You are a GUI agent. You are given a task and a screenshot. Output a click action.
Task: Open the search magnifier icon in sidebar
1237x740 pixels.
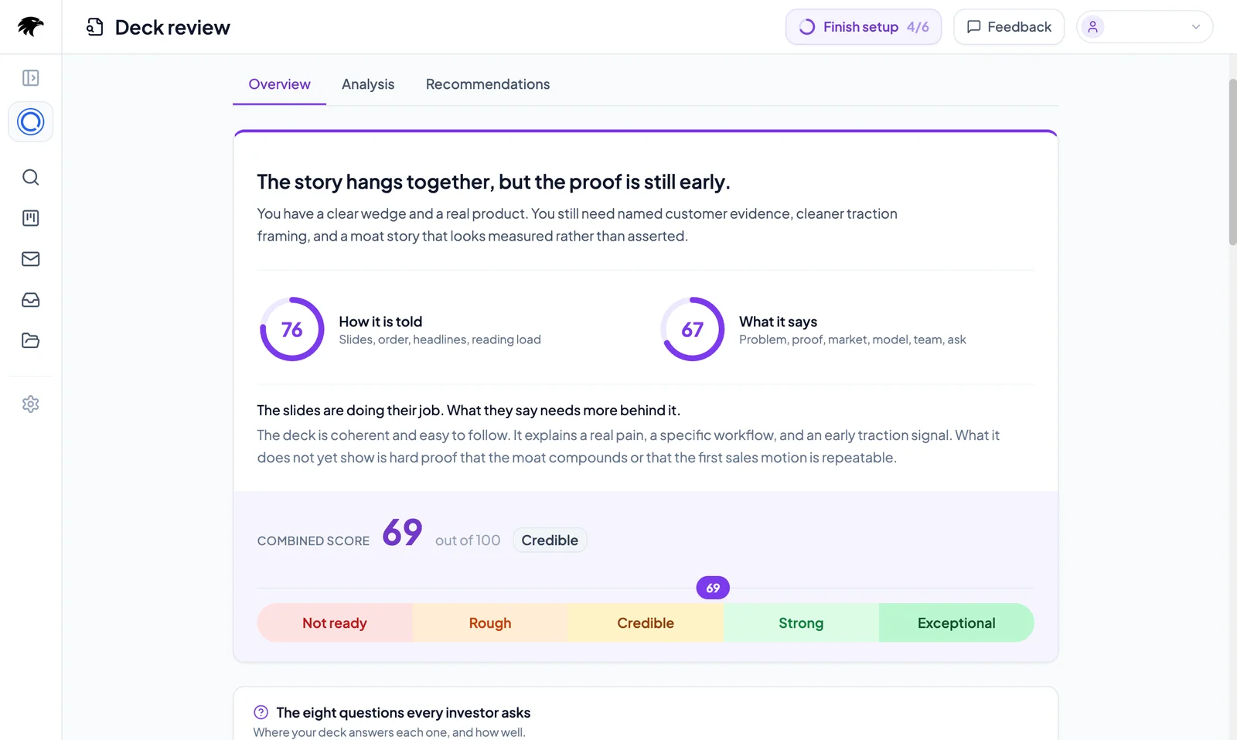point(31,177)
